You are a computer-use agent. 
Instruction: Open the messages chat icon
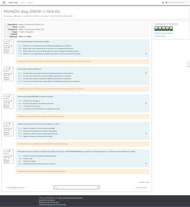point(166,2)
